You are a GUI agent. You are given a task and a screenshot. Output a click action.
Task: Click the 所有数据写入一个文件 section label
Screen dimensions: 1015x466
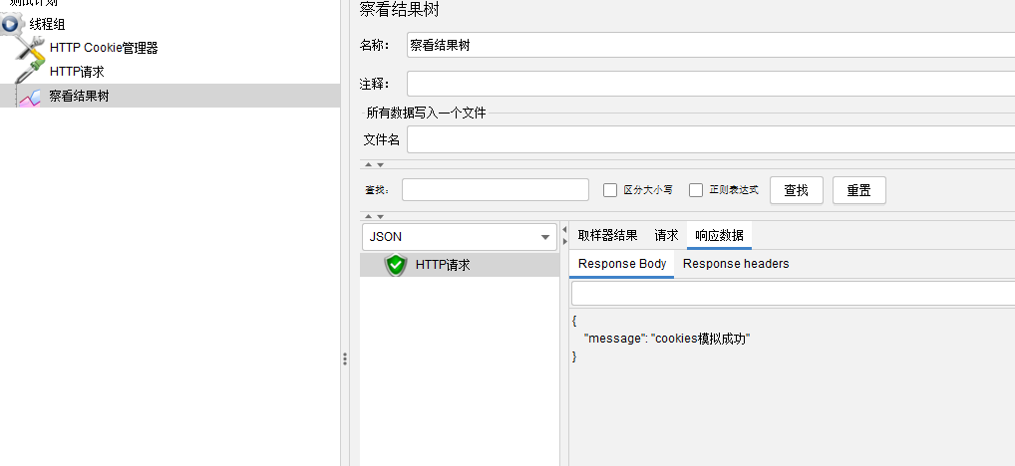(426, 114)
